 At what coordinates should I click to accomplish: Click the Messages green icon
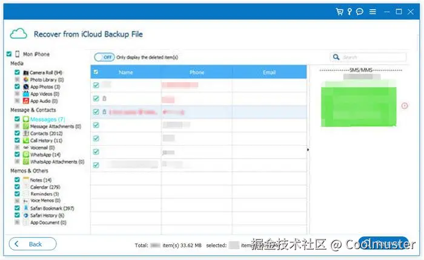(25, 119)
